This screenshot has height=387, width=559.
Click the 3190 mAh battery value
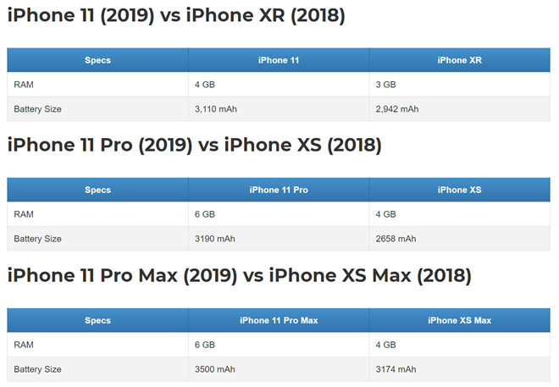click(215, 239)
